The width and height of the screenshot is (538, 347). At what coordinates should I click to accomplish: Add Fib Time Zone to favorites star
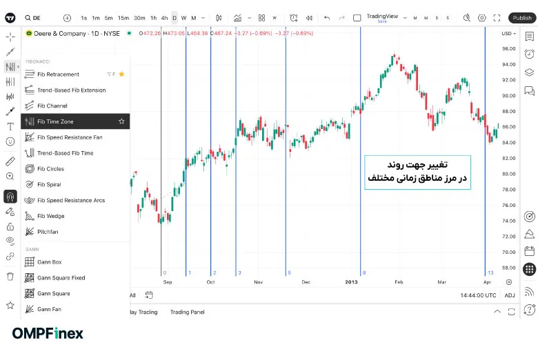pyautogui.click(x=121, y=121)
